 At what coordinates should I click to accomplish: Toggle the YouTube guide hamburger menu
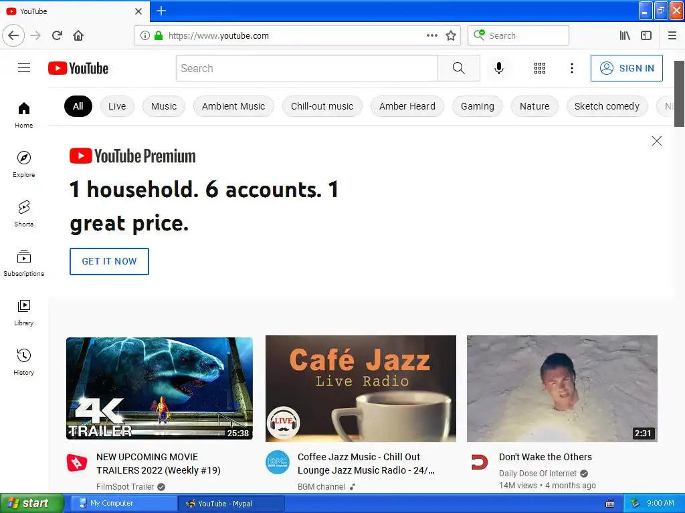pyautogui.click(x=24, y=68)
